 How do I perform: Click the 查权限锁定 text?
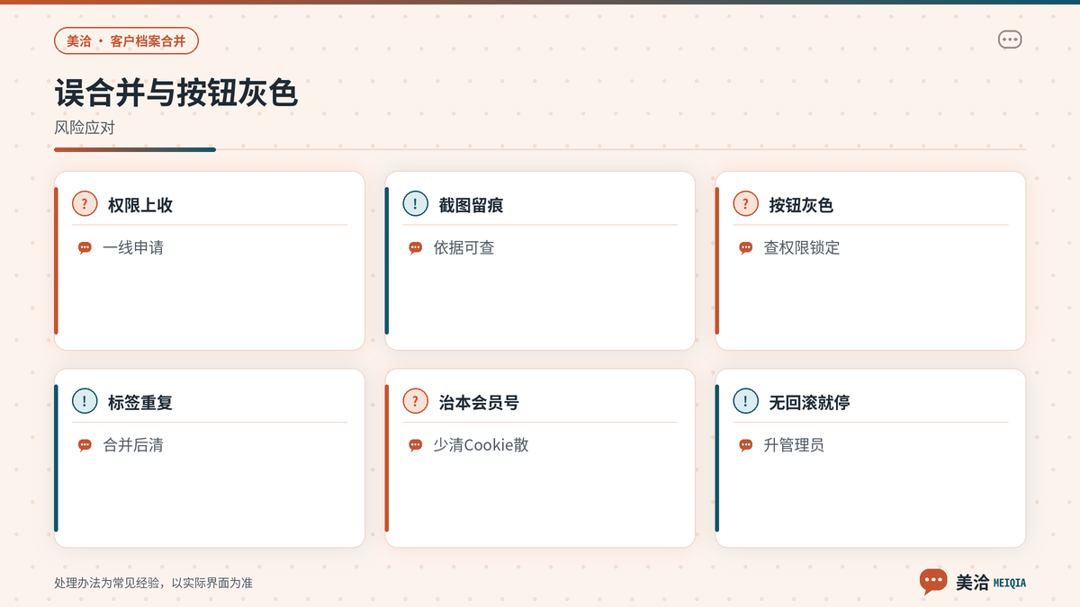click(x=802, y=248)
